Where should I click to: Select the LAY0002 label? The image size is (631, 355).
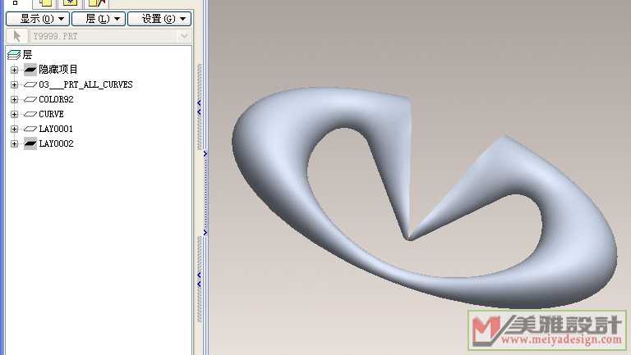pos(56,143)
